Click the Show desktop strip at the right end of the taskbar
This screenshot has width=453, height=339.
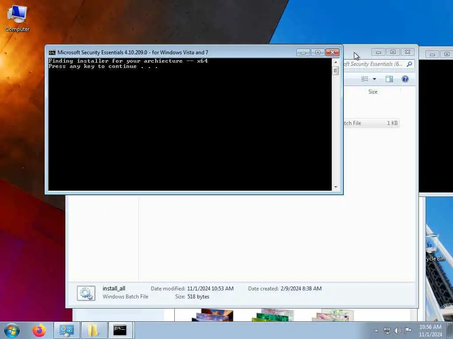451,330
